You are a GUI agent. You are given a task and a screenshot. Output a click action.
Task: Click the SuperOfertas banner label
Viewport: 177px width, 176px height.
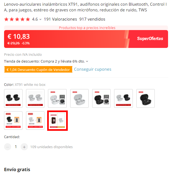[150, 38]
